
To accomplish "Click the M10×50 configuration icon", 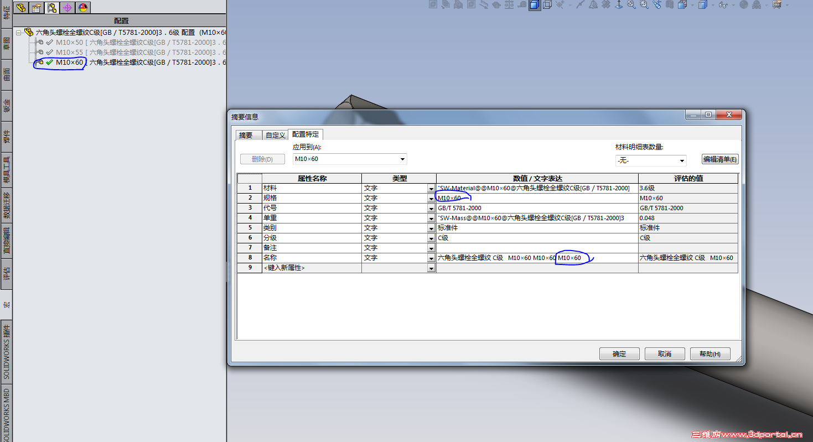I will pyautogui.click(x=39, y=43).
